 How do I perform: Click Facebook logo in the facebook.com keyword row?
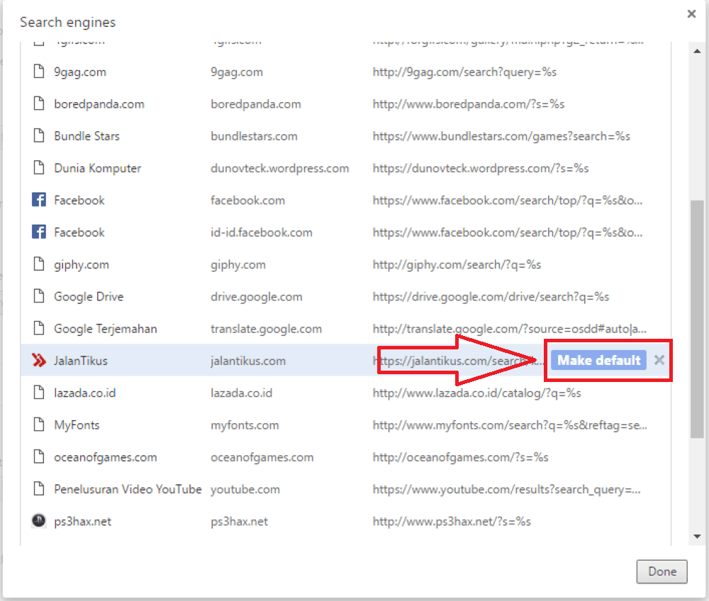[39, 200]
